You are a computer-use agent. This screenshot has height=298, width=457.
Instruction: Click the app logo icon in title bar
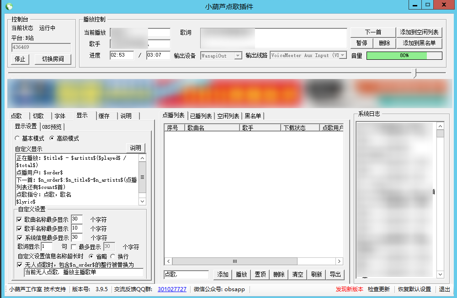pyautogui.click(x=9, y=6)
